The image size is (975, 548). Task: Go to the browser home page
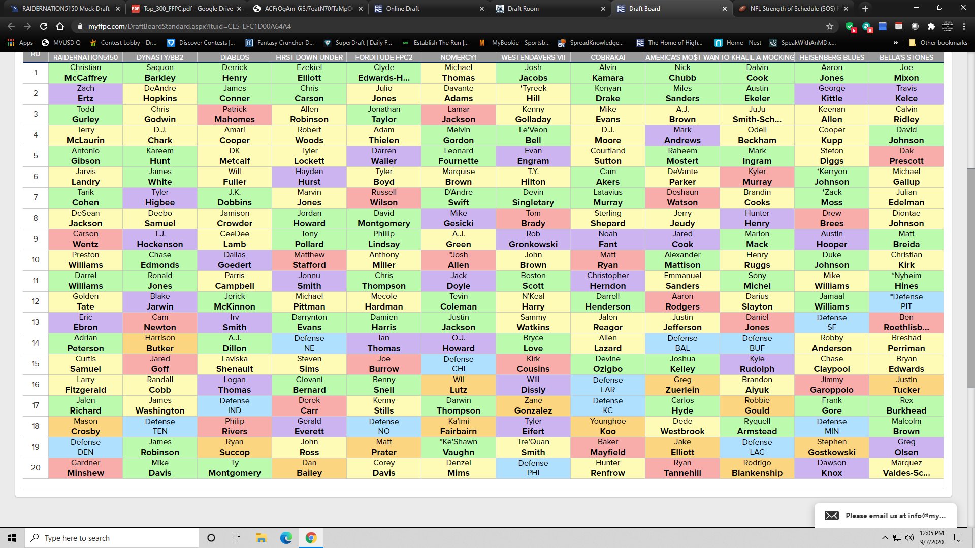60,26
